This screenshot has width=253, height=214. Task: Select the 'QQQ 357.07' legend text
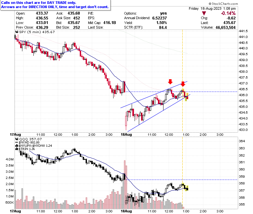pyautogui.click(x=30, y=139)
